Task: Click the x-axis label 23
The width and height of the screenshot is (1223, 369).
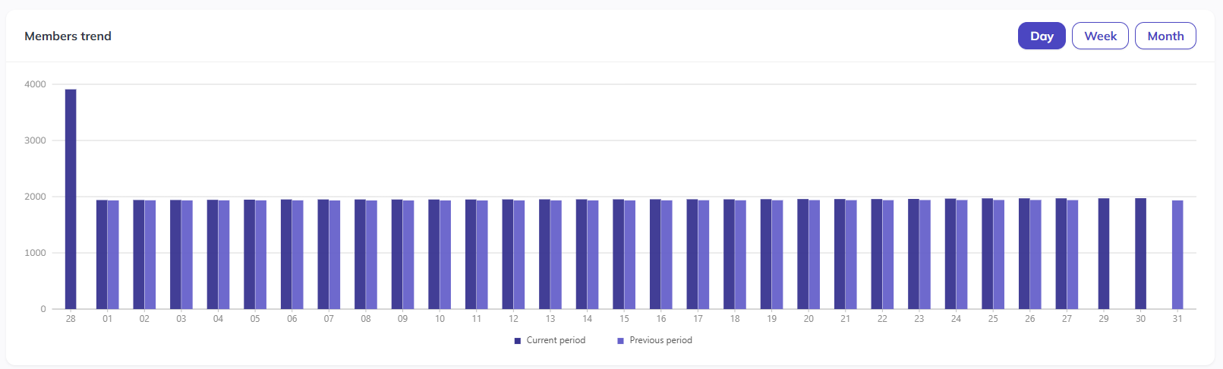Action: [919, 319]
